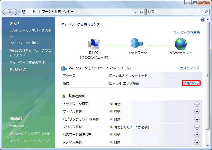Expand the ファイル共有 settings chevron

click(197, 112)
